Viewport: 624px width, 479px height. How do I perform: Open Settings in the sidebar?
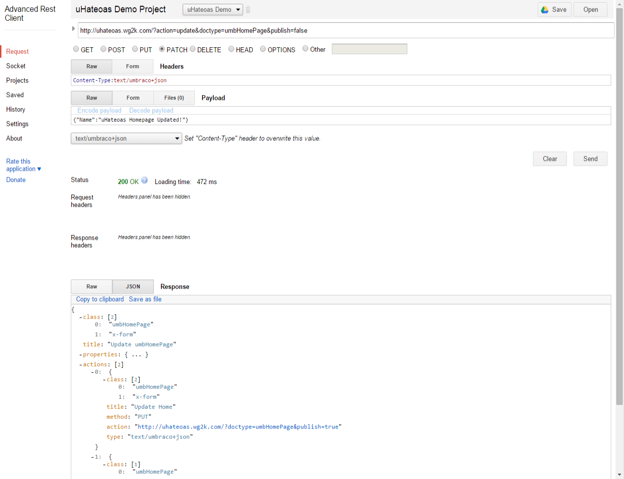pyautogui.click(x=17, y=124)
